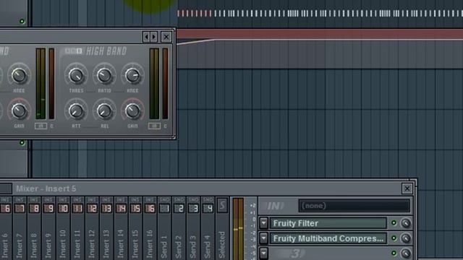Close the Mixer window

407,188
